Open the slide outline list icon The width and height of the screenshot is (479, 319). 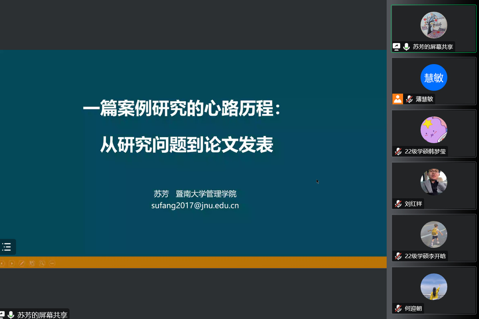click(x=6, y=247)
